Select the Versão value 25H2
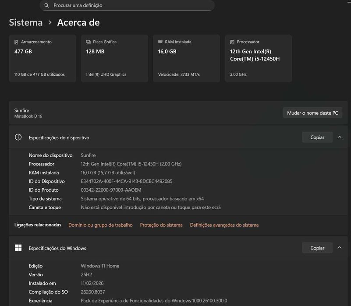This screenshot has height=306, width=351. (x=86, y=274)
